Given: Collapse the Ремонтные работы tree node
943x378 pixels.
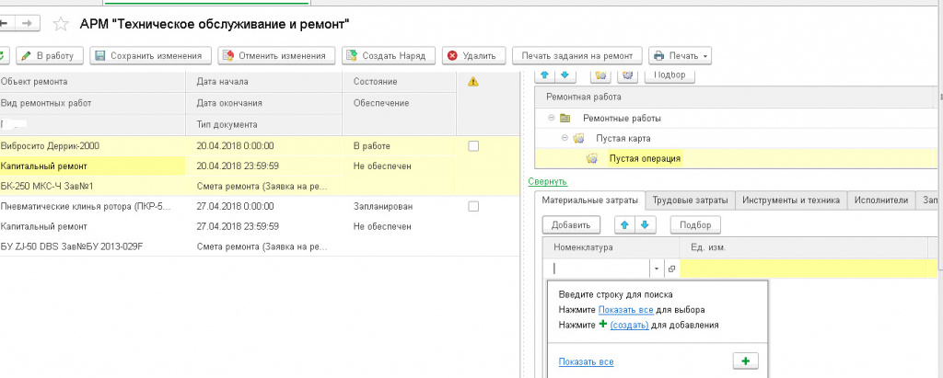Looking at the screenshot, I should pos(550,118).
